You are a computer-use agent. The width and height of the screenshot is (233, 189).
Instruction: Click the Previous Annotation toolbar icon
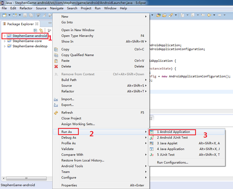(193, 15)
